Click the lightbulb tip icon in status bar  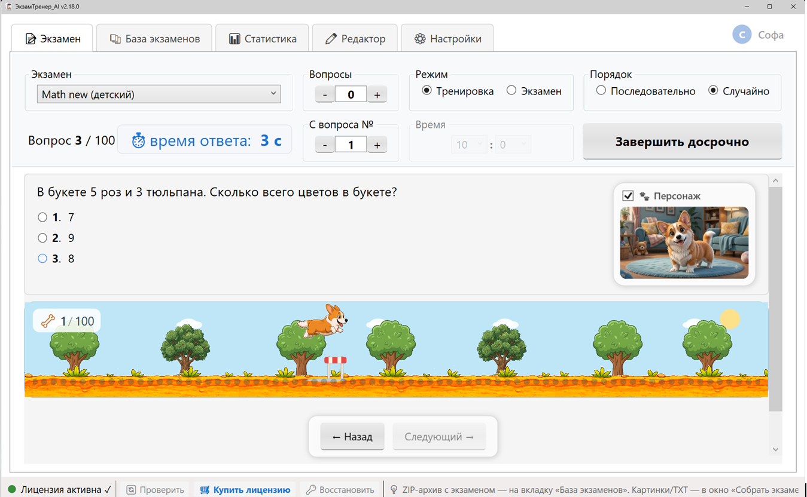[x=394, y=489]
